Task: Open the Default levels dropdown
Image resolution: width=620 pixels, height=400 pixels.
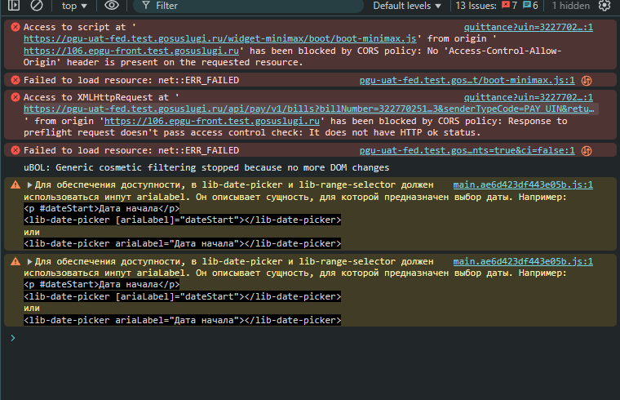Action: click(407, 6)
